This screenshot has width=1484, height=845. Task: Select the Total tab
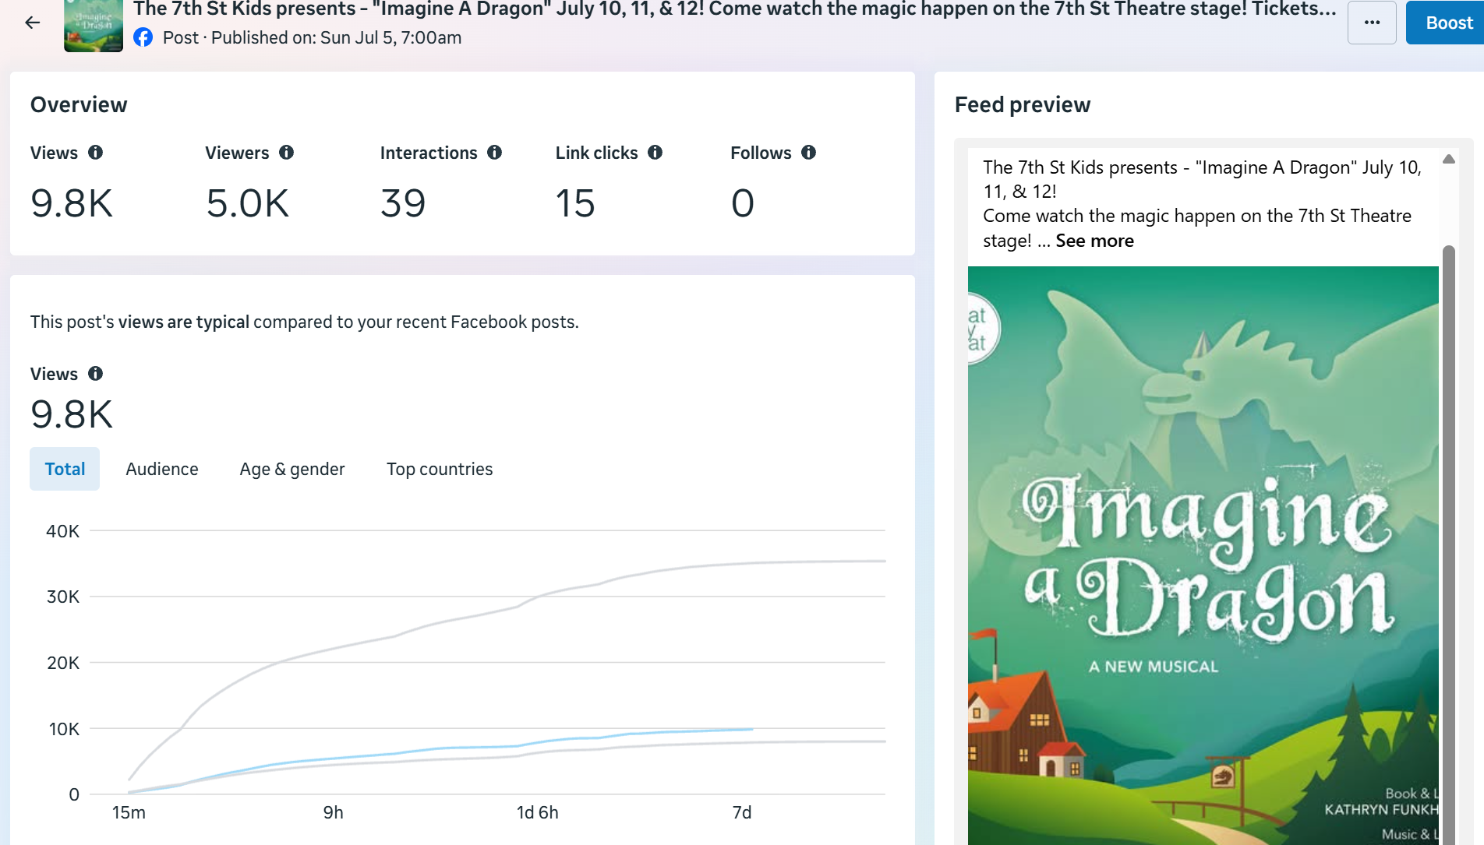(x=65, y=469)
